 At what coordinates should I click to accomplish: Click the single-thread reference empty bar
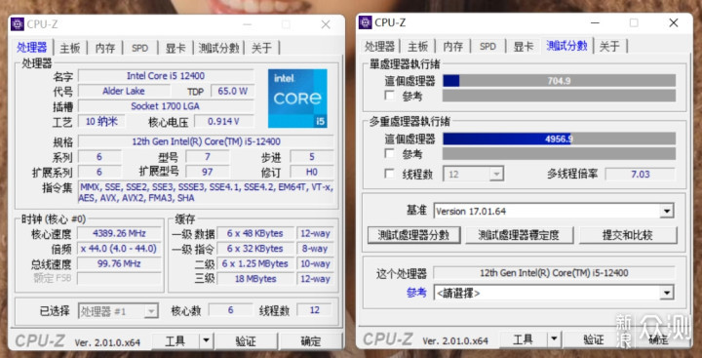click(x=560, y=96)
